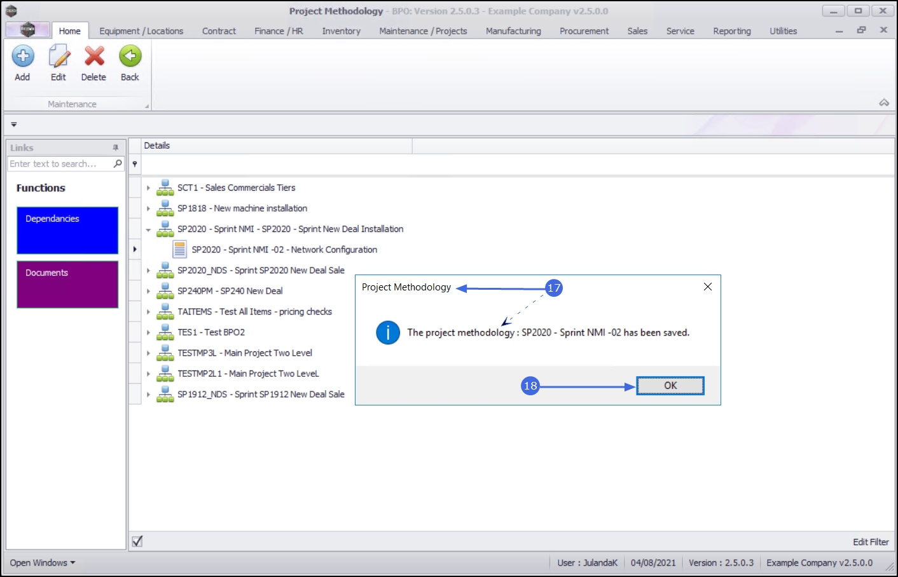Expand the TESTMP2L1 node
The width and height of the screenshot is (898, 577).
[148, 374]
